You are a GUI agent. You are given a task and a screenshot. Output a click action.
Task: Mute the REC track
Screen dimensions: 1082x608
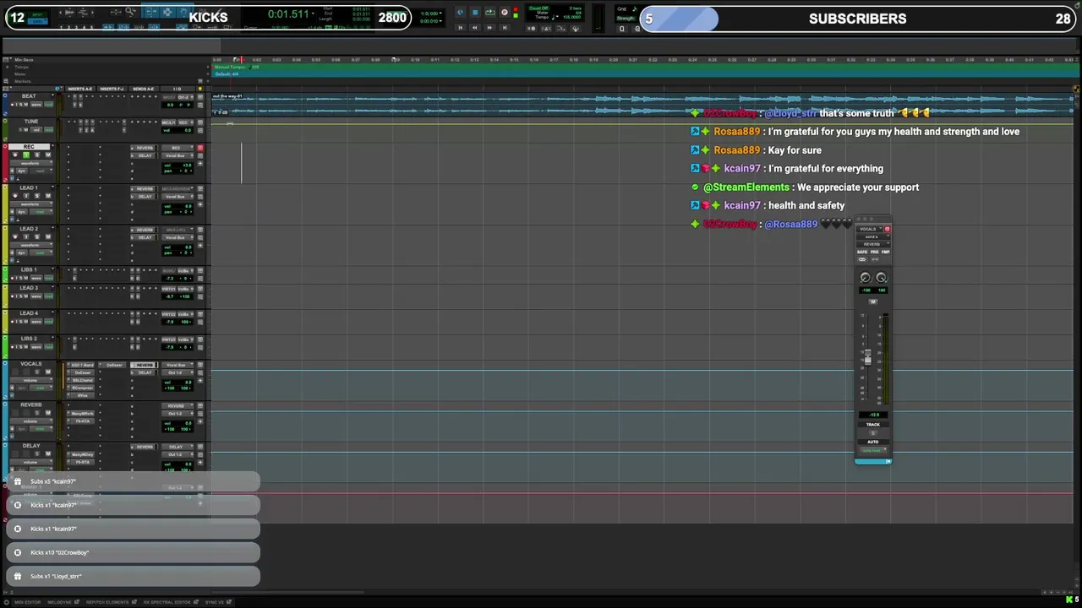(x=48, y=155)
